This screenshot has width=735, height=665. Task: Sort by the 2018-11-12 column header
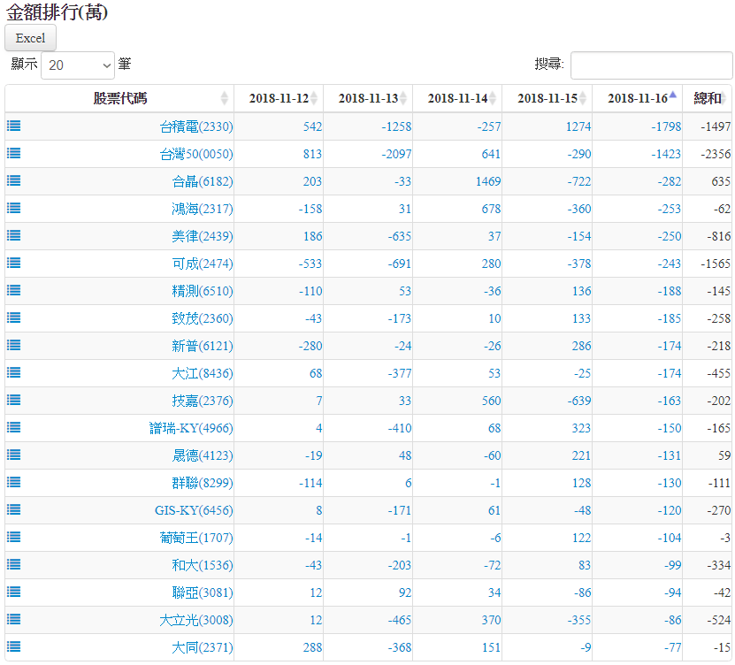[279, 98]
